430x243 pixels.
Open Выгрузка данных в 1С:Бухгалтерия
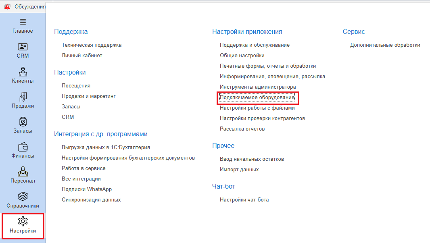coord(106,147)
